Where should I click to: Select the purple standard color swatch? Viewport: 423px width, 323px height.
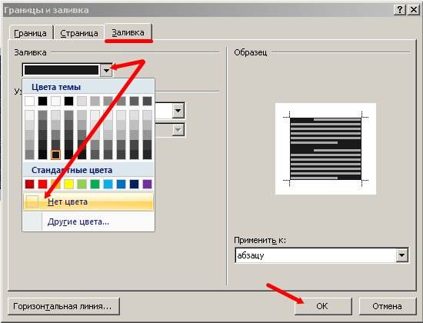click(x=148, y=185)
